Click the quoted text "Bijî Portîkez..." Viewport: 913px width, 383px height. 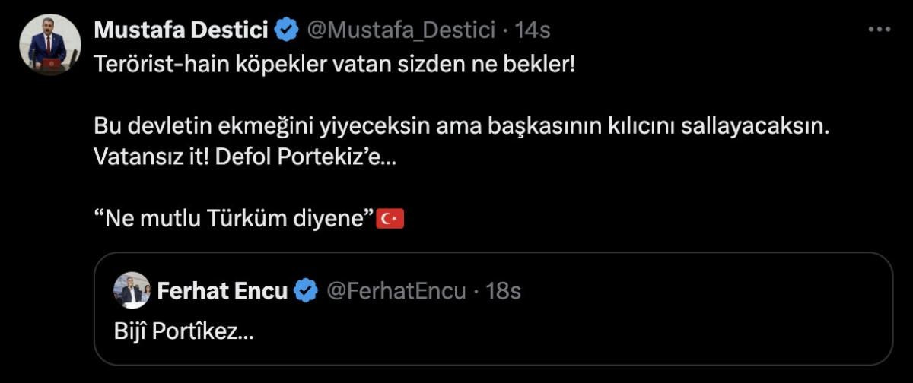point(183,333)
